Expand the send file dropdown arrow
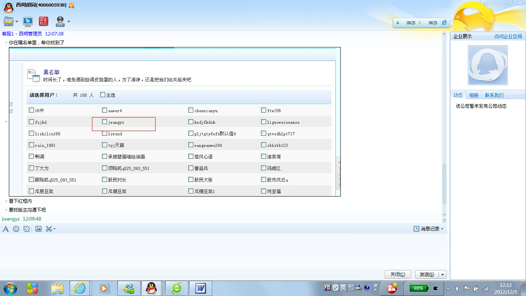The image size is (526, 296). (x=17, y=22)
